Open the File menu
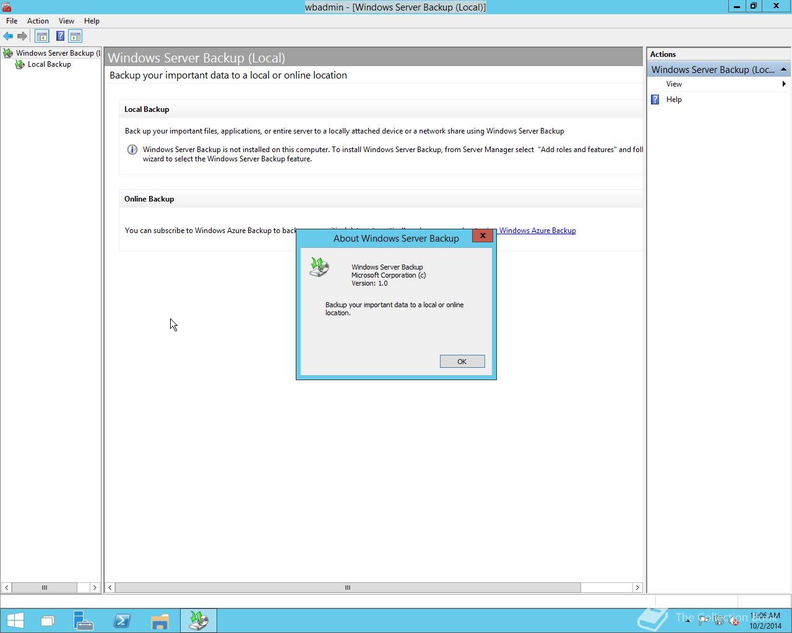Screen dimensions: 792x633 [12, 21]
